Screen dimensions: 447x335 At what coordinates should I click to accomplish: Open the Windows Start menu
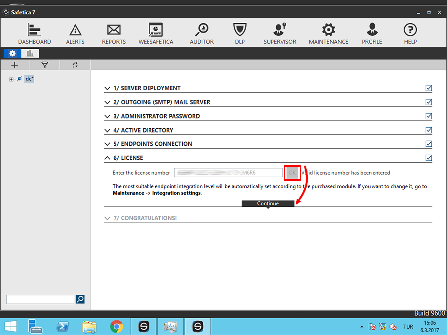[x=11, y=326]
